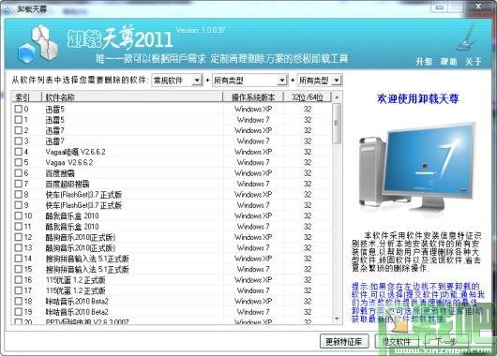Minimize the 卸载天尊 window
The width and height of the screenshot is (497, 356).
[440, 7]
